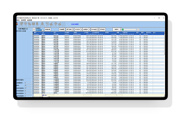
Task: Open the dropdown arrow beside 全部显示
Action: [x=90, y=29]
